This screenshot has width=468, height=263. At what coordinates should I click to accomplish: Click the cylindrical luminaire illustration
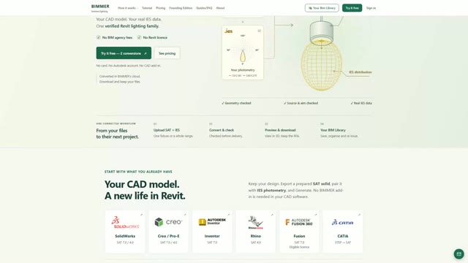pos(321,33)
